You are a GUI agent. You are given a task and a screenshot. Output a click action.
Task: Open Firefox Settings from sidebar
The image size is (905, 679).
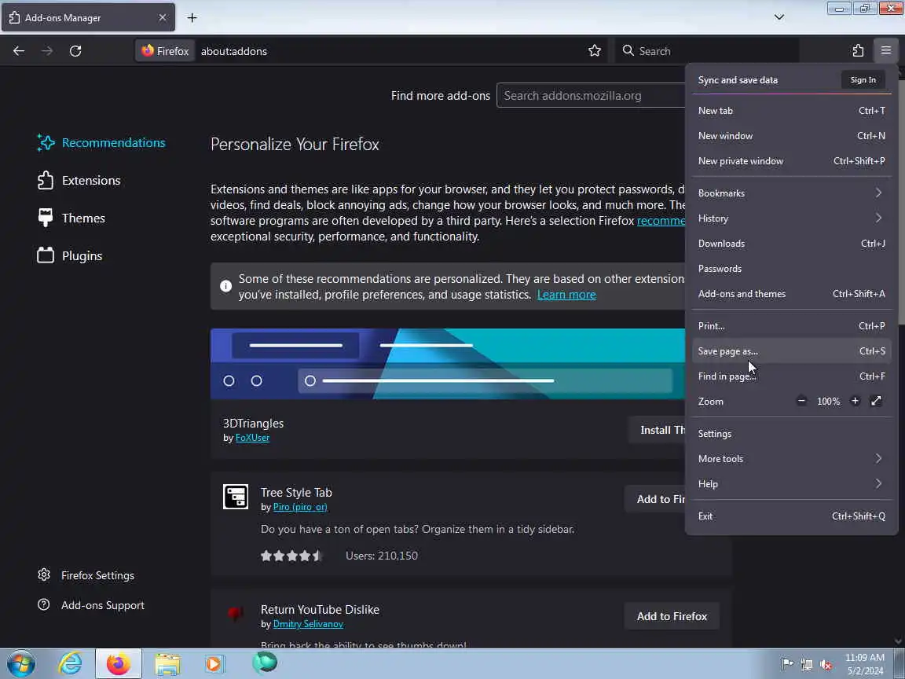coord(86,575)
